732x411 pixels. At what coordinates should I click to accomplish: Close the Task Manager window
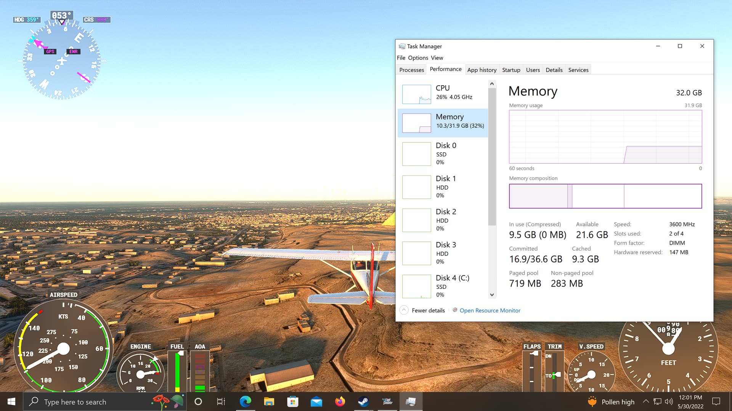tap(702, 46)
